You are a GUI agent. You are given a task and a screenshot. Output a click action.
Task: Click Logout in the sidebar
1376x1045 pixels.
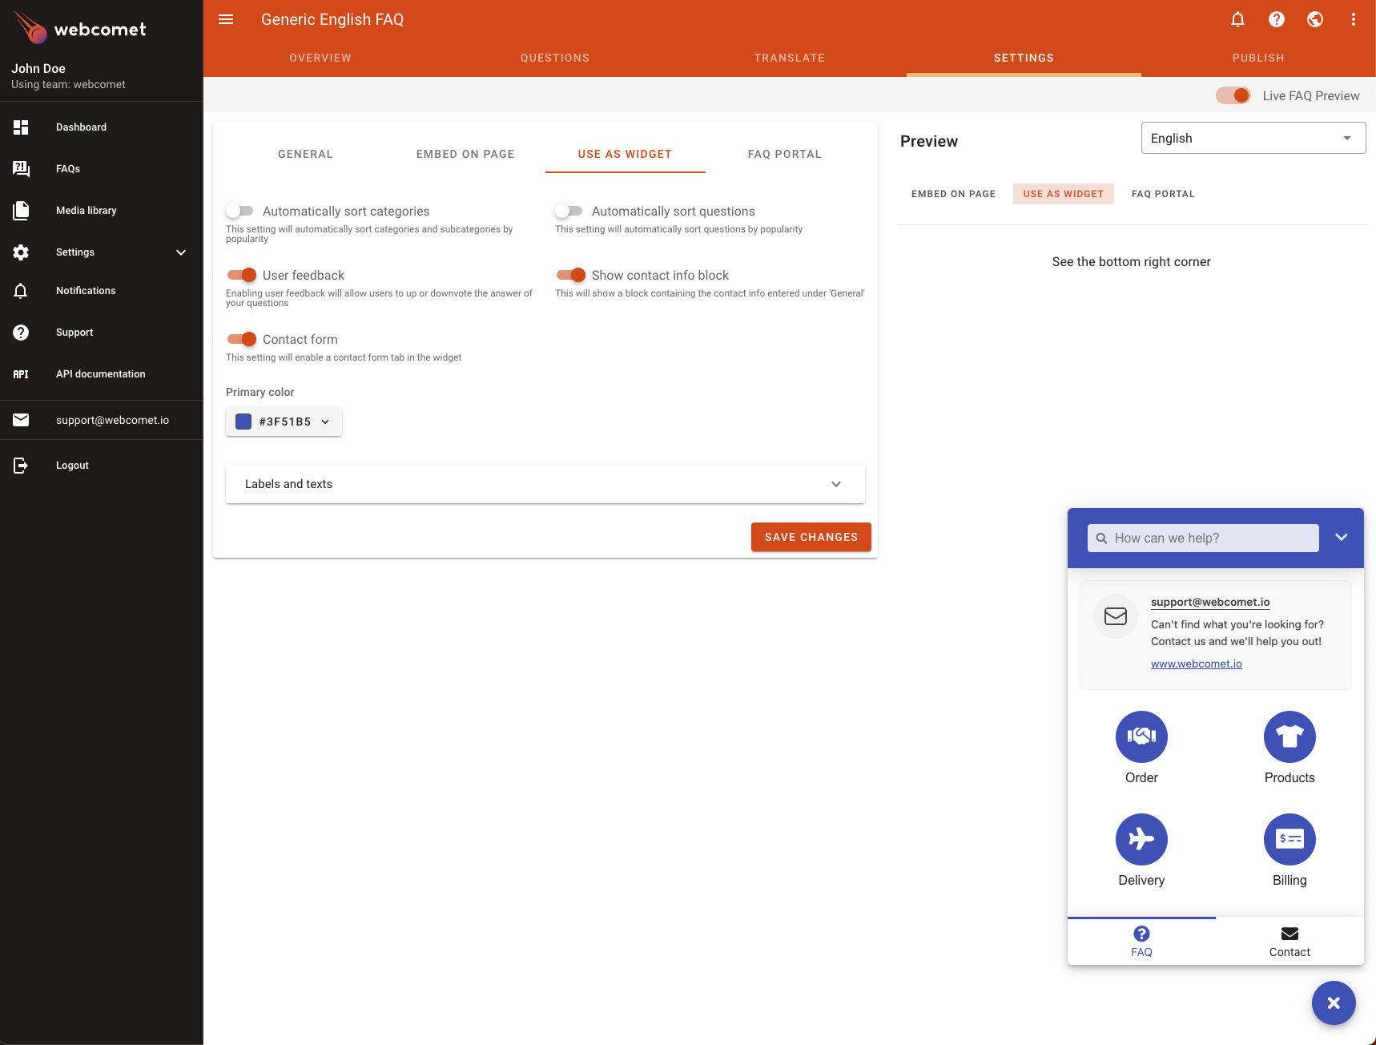tap(102, 466)
